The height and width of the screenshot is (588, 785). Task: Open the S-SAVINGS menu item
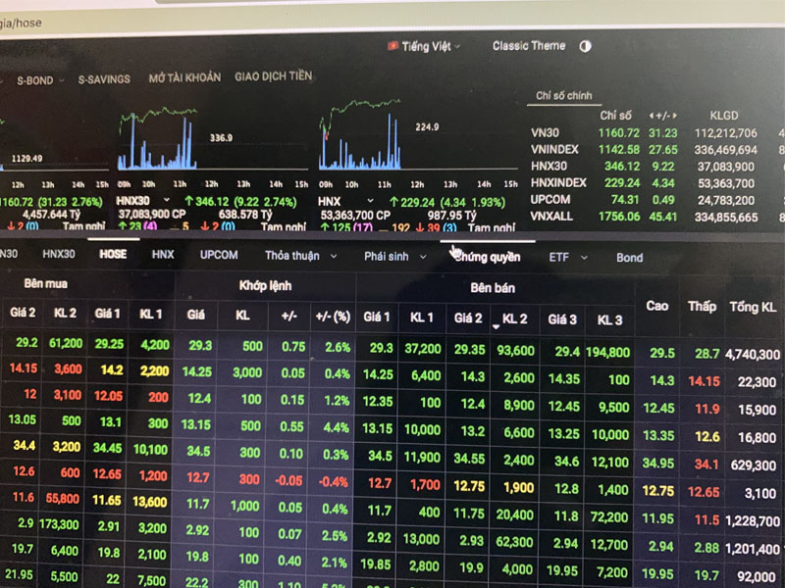click(104, 79)
